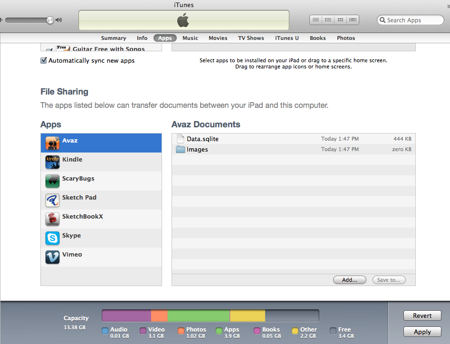Image resolution: width=450 pixels, height=344 pixels.
Task: Toggle Automatically sync new apps checkbox
Action: [44, 60]
